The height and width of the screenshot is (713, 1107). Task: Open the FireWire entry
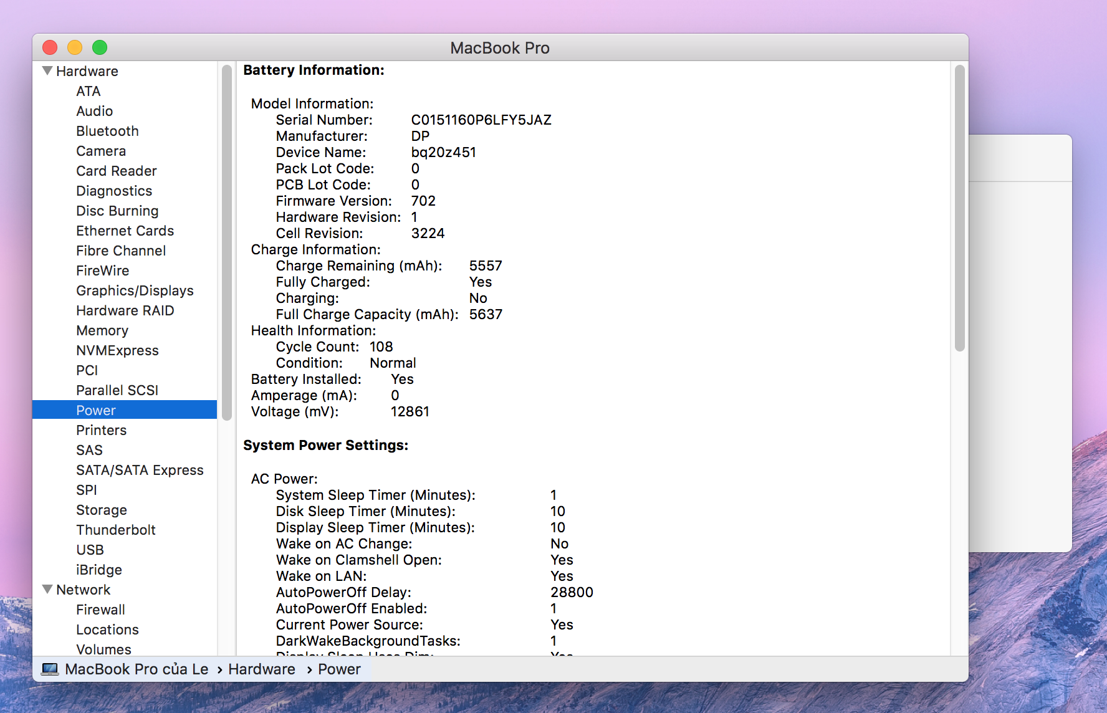click(x=103, y=270)
